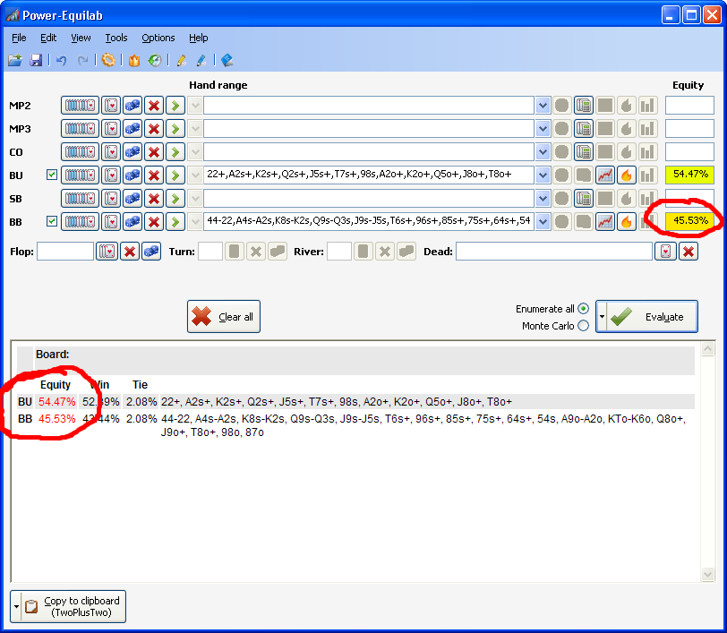Click the Clear all button
Image resolution: width=727 pixels, height=633 pixels.
click(224, 317)
